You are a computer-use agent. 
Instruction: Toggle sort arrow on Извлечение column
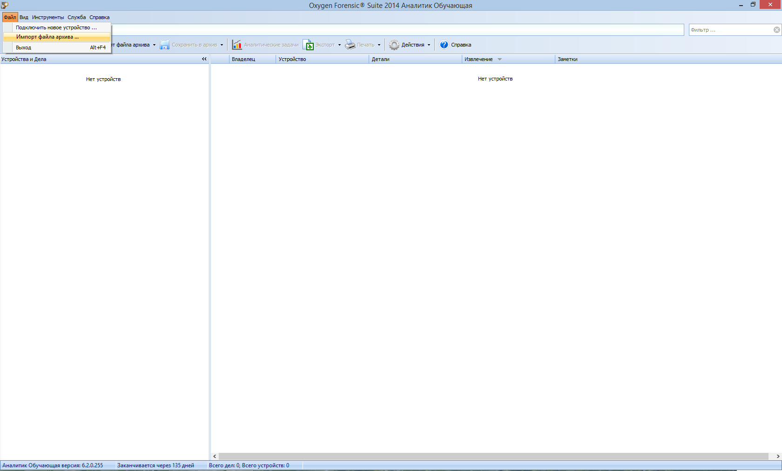500,60
